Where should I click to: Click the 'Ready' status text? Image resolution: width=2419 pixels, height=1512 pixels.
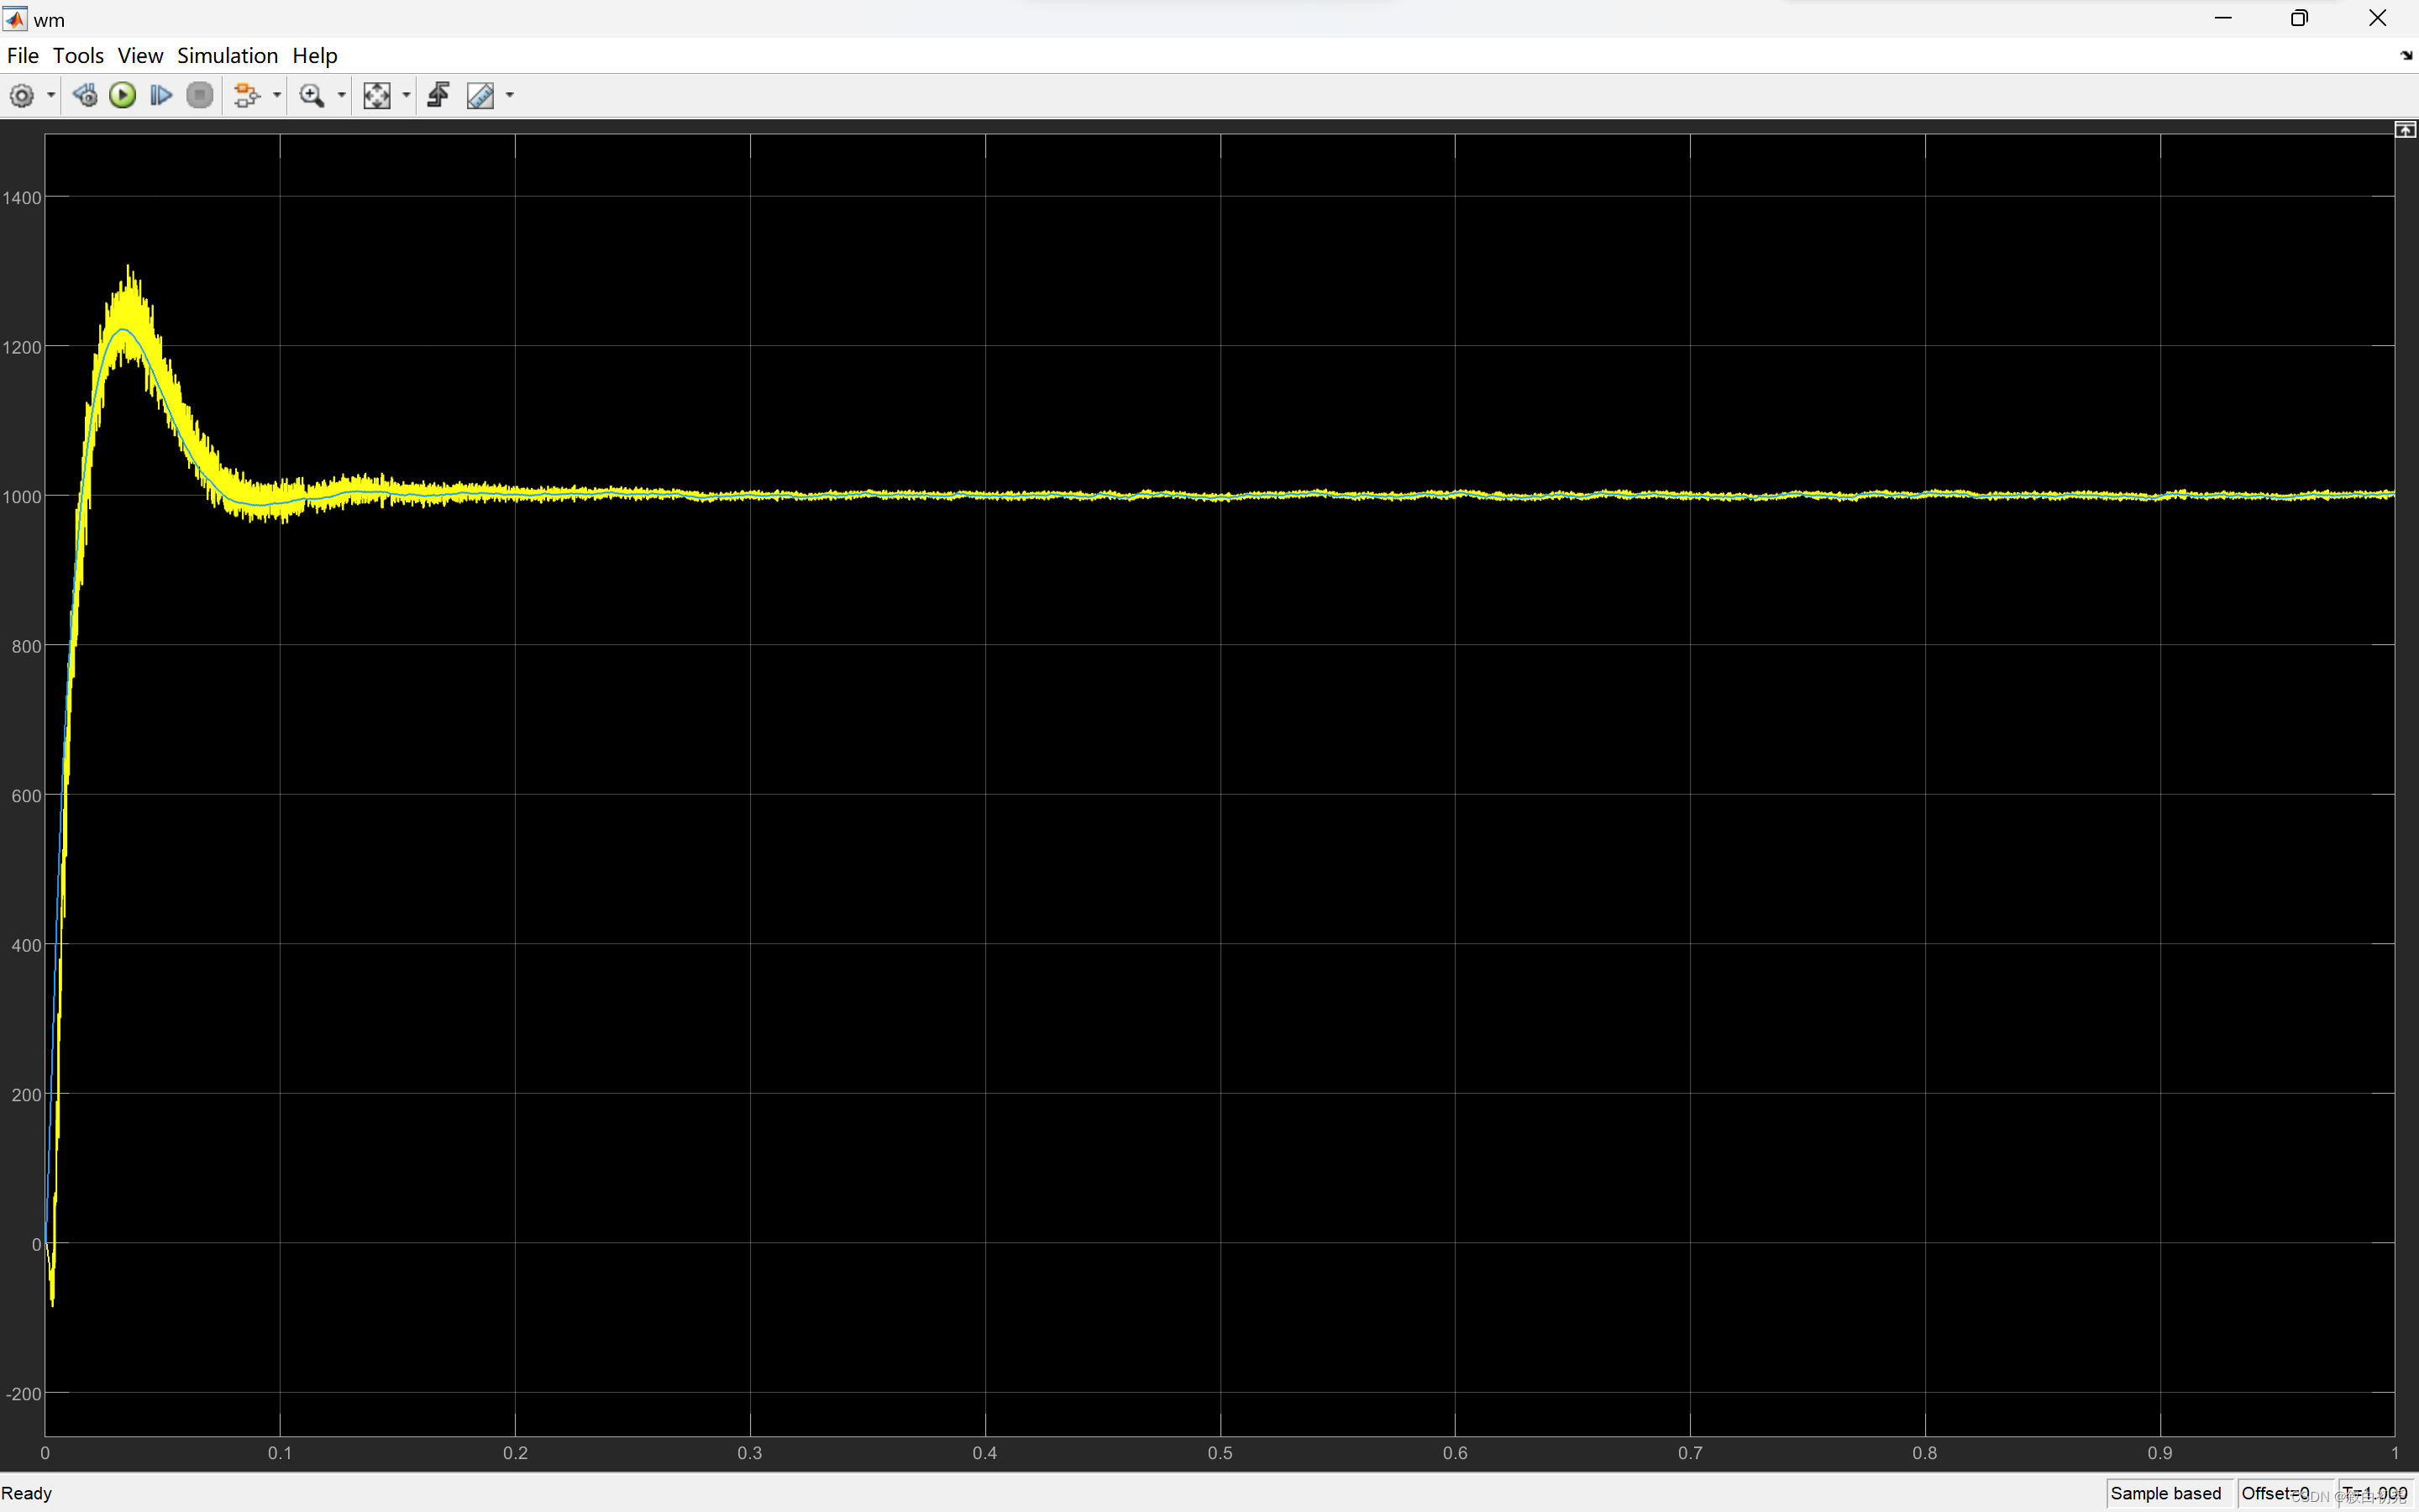pos(27,1493)
